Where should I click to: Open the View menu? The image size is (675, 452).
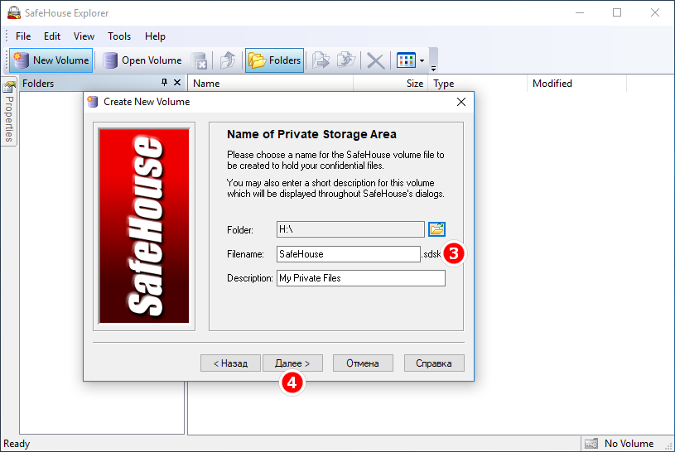[x=84, y=36]
